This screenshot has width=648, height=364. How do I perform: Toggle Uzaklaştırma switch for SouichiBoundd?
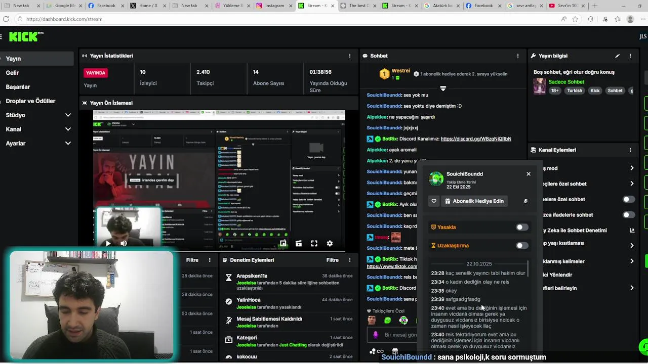(521, 246)
